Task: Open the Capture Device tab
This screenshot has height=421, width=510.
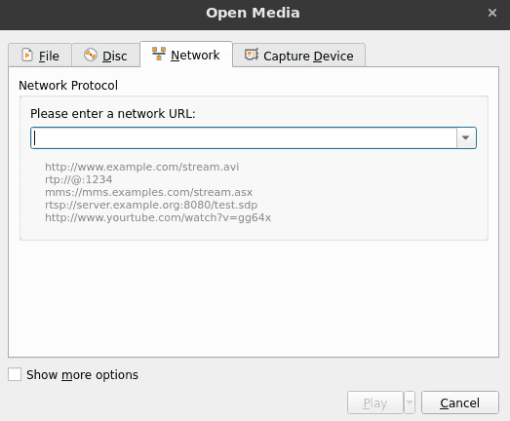Action: click(299, 56)
